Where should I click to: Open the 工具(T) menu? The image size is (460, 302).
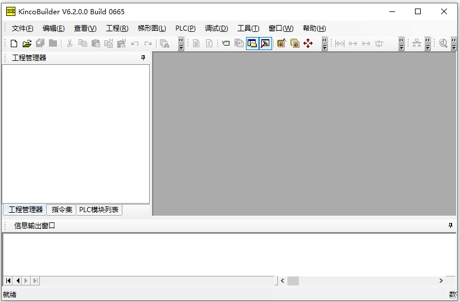(248, 28)
